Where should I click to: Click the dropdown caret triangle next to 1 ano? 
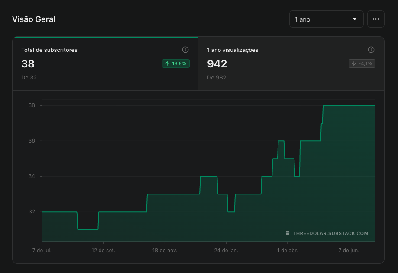tap(355, 19)
